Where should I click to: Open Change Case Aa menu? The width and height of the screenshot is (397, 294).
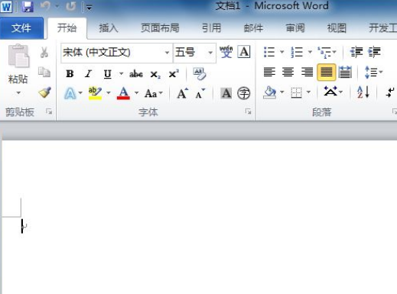click(153, 93)
